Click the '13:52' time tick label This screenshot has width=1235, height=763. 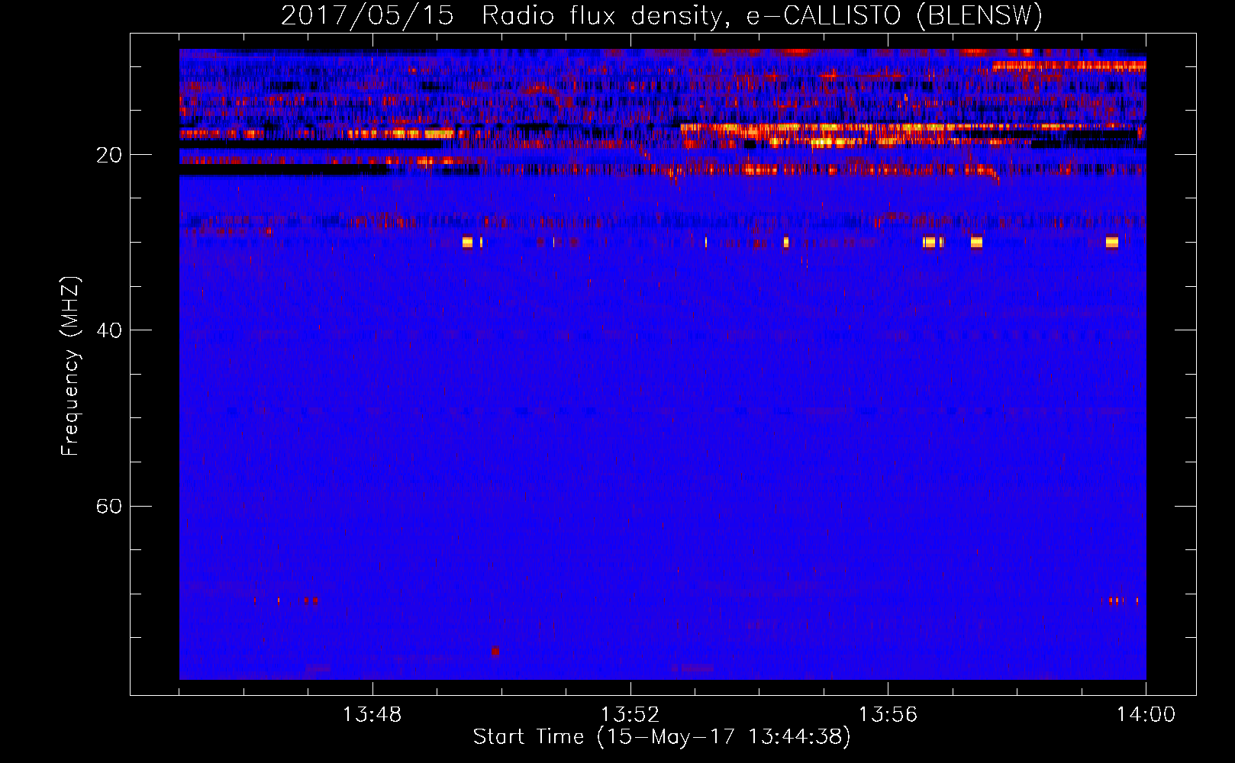tap(630, 715)
